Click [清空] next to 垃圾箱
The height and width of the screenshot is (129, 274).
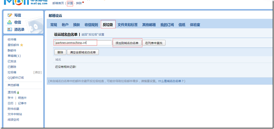pyautogui.click(x=37, y=72)
